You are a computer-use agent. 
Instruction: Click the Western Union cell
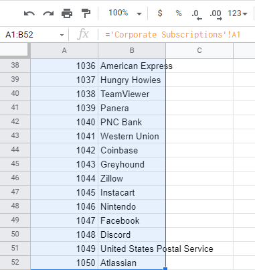point(132,136)
